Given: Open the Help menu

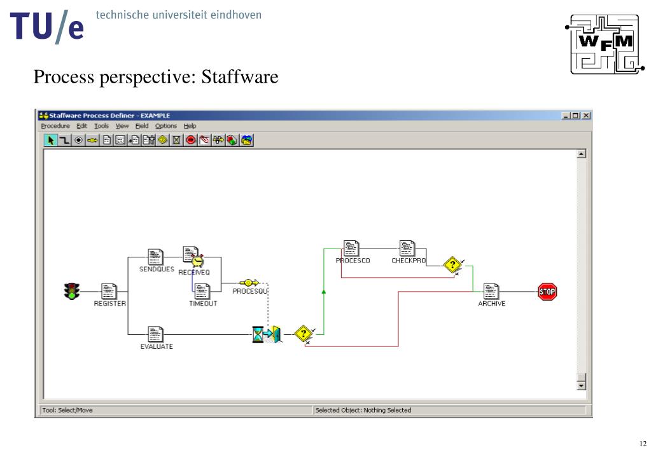Looking at the screenshot, I should click(x=190, y=126).
